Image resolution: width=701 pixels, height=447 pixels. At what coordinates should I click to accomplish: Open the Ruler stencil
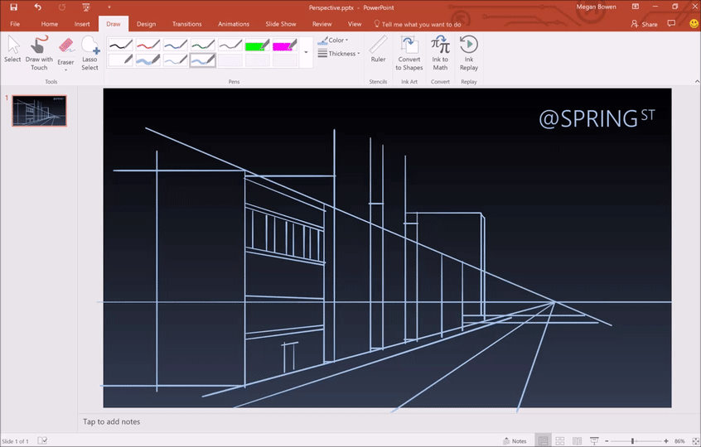[x=378, y=50]
